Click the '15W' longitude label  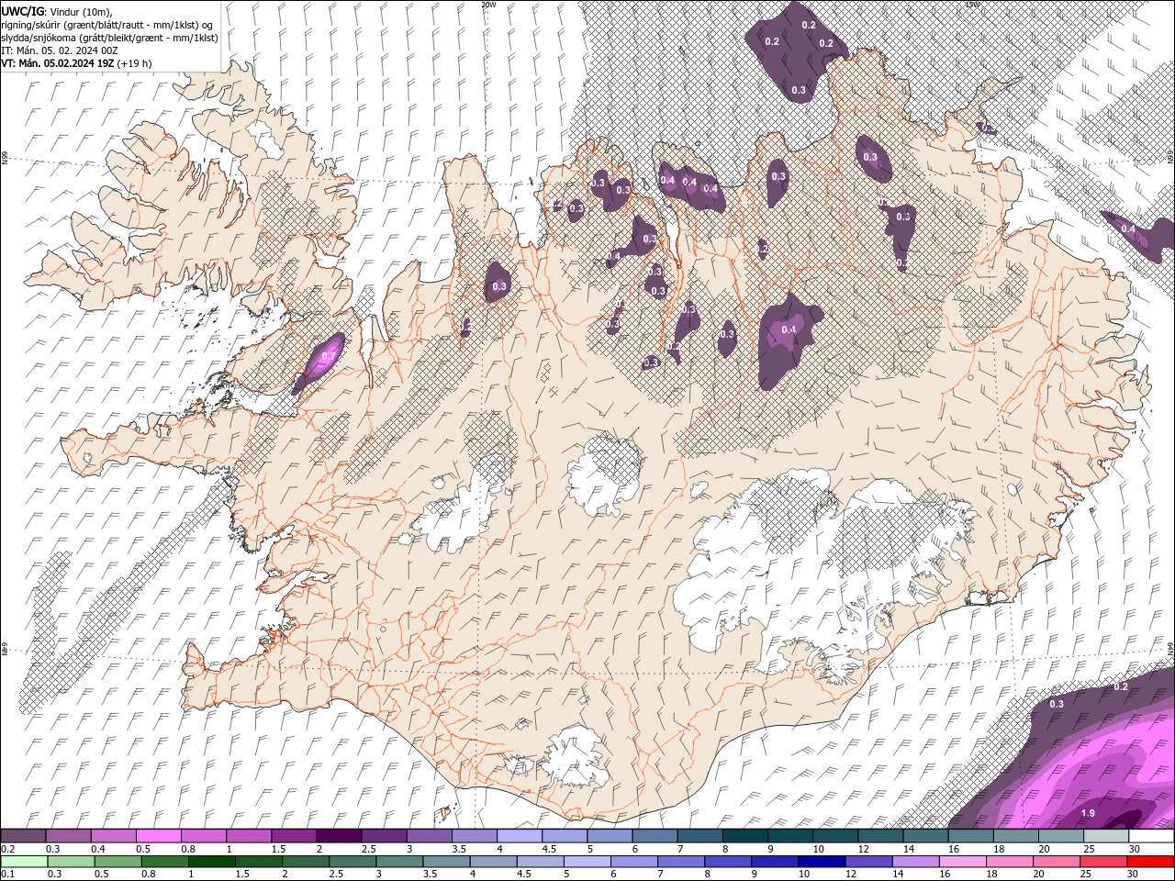973,5
